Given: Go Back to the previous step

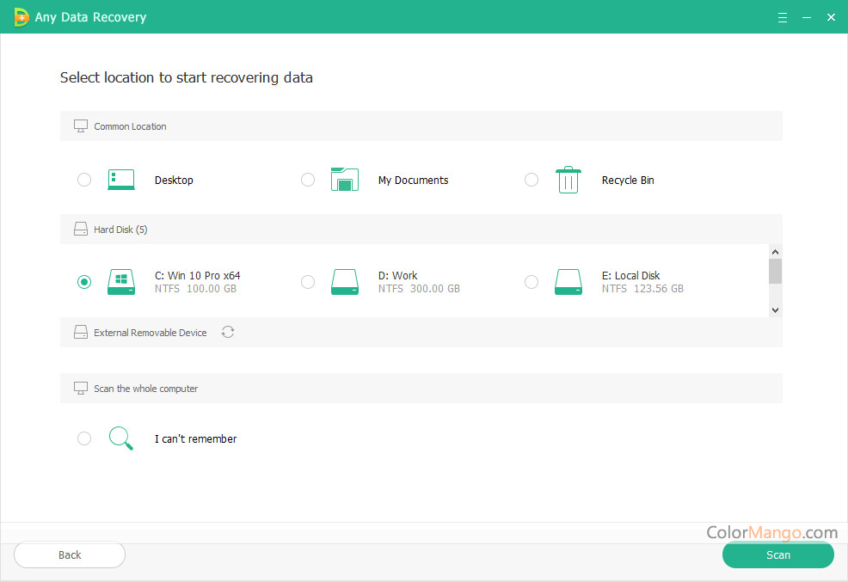Looking at the screenshot, I should [x=70, y=554].
